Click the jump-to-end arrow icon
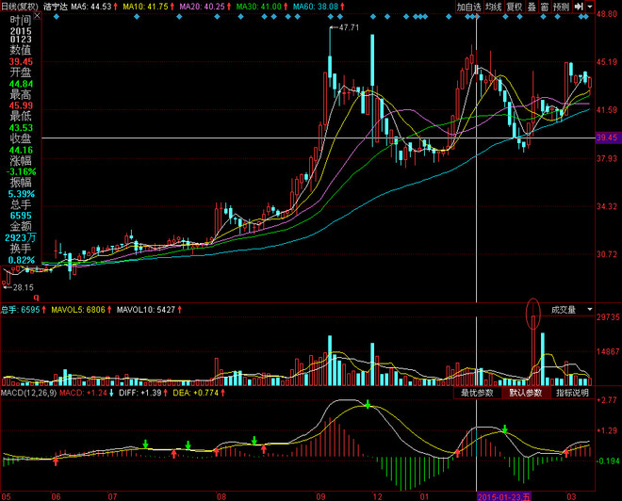This screenshot has height=501, width=622. (x=579, y=7)
